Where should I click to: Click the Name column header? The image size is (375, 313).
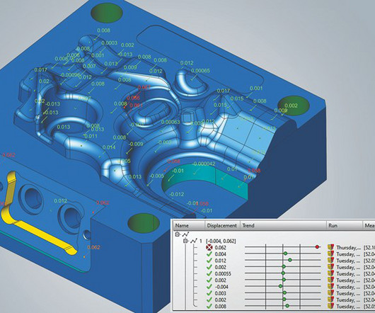(188, 225)
